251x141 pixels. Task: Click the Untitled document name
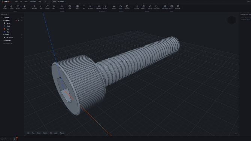tap(61, 1)
